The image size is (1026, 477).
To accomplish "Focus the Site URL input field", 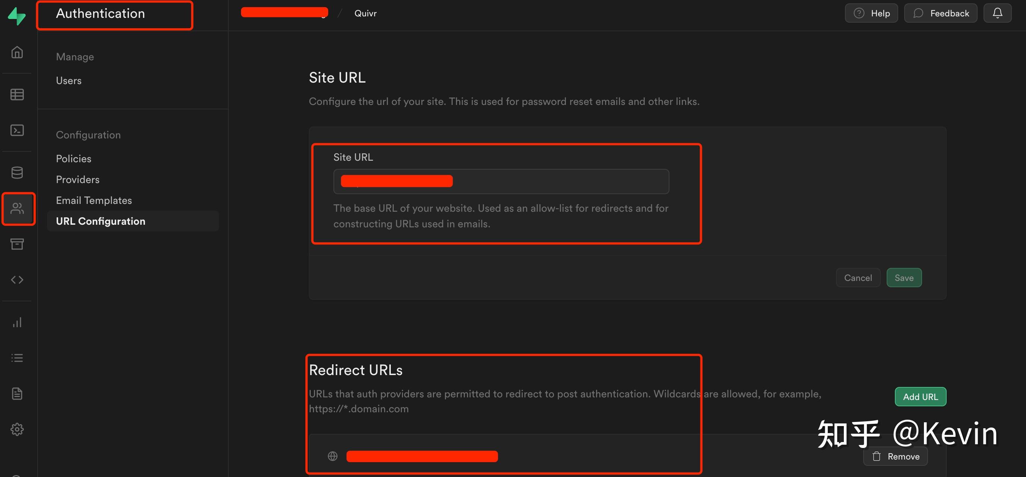I will [x=558, y=182].
